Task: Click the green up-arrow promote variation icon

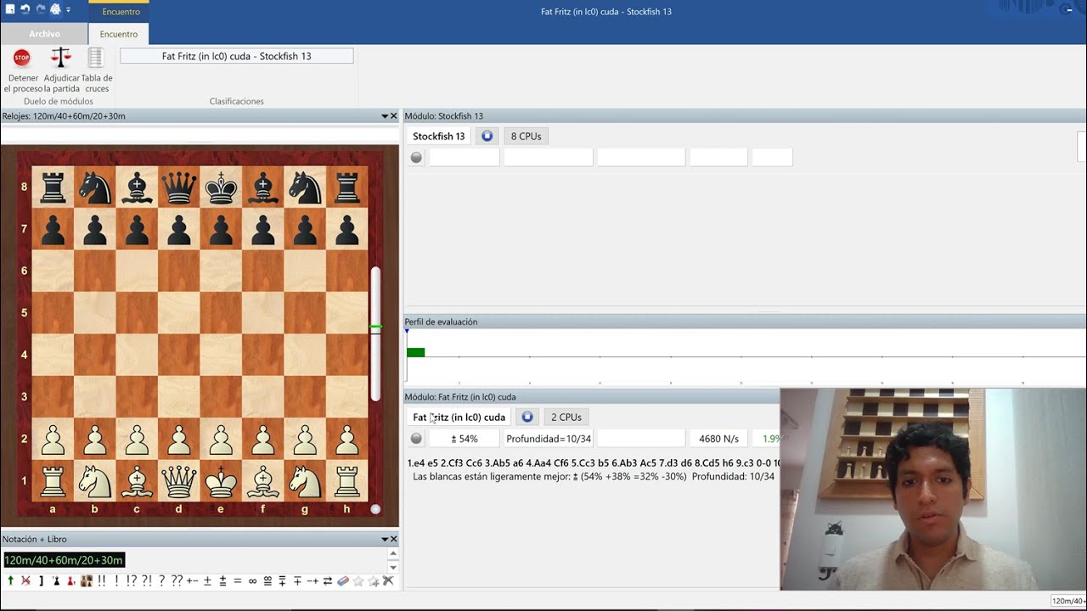Action: tap(11, 581)
